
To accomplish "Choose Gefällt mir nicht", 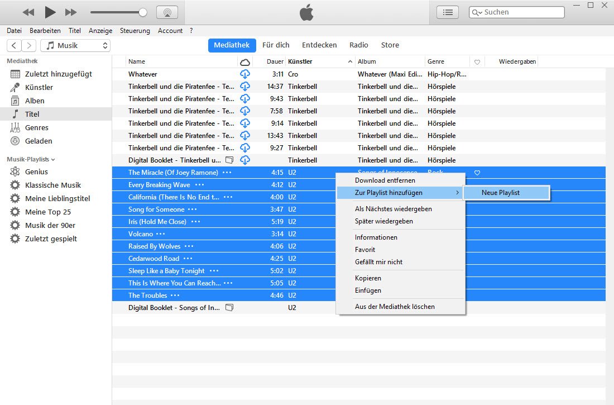I will point(401,262).
